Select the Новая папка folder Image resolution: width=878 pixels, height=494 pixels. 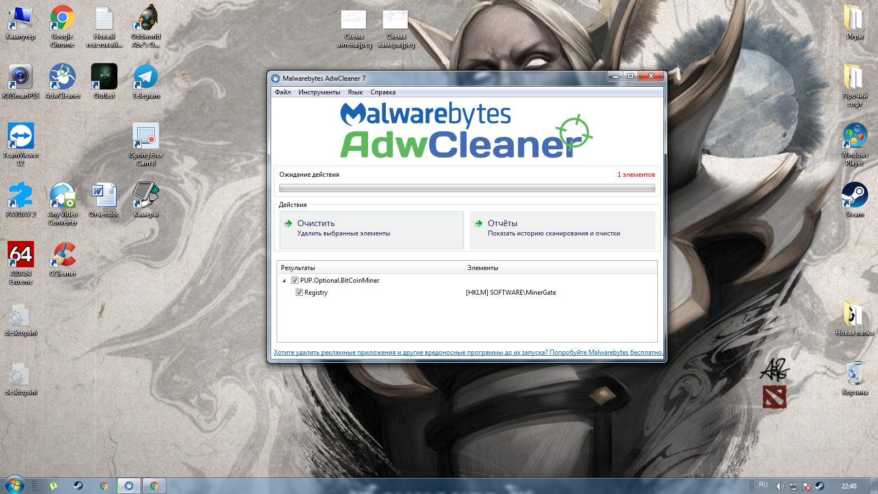[854, 318]
